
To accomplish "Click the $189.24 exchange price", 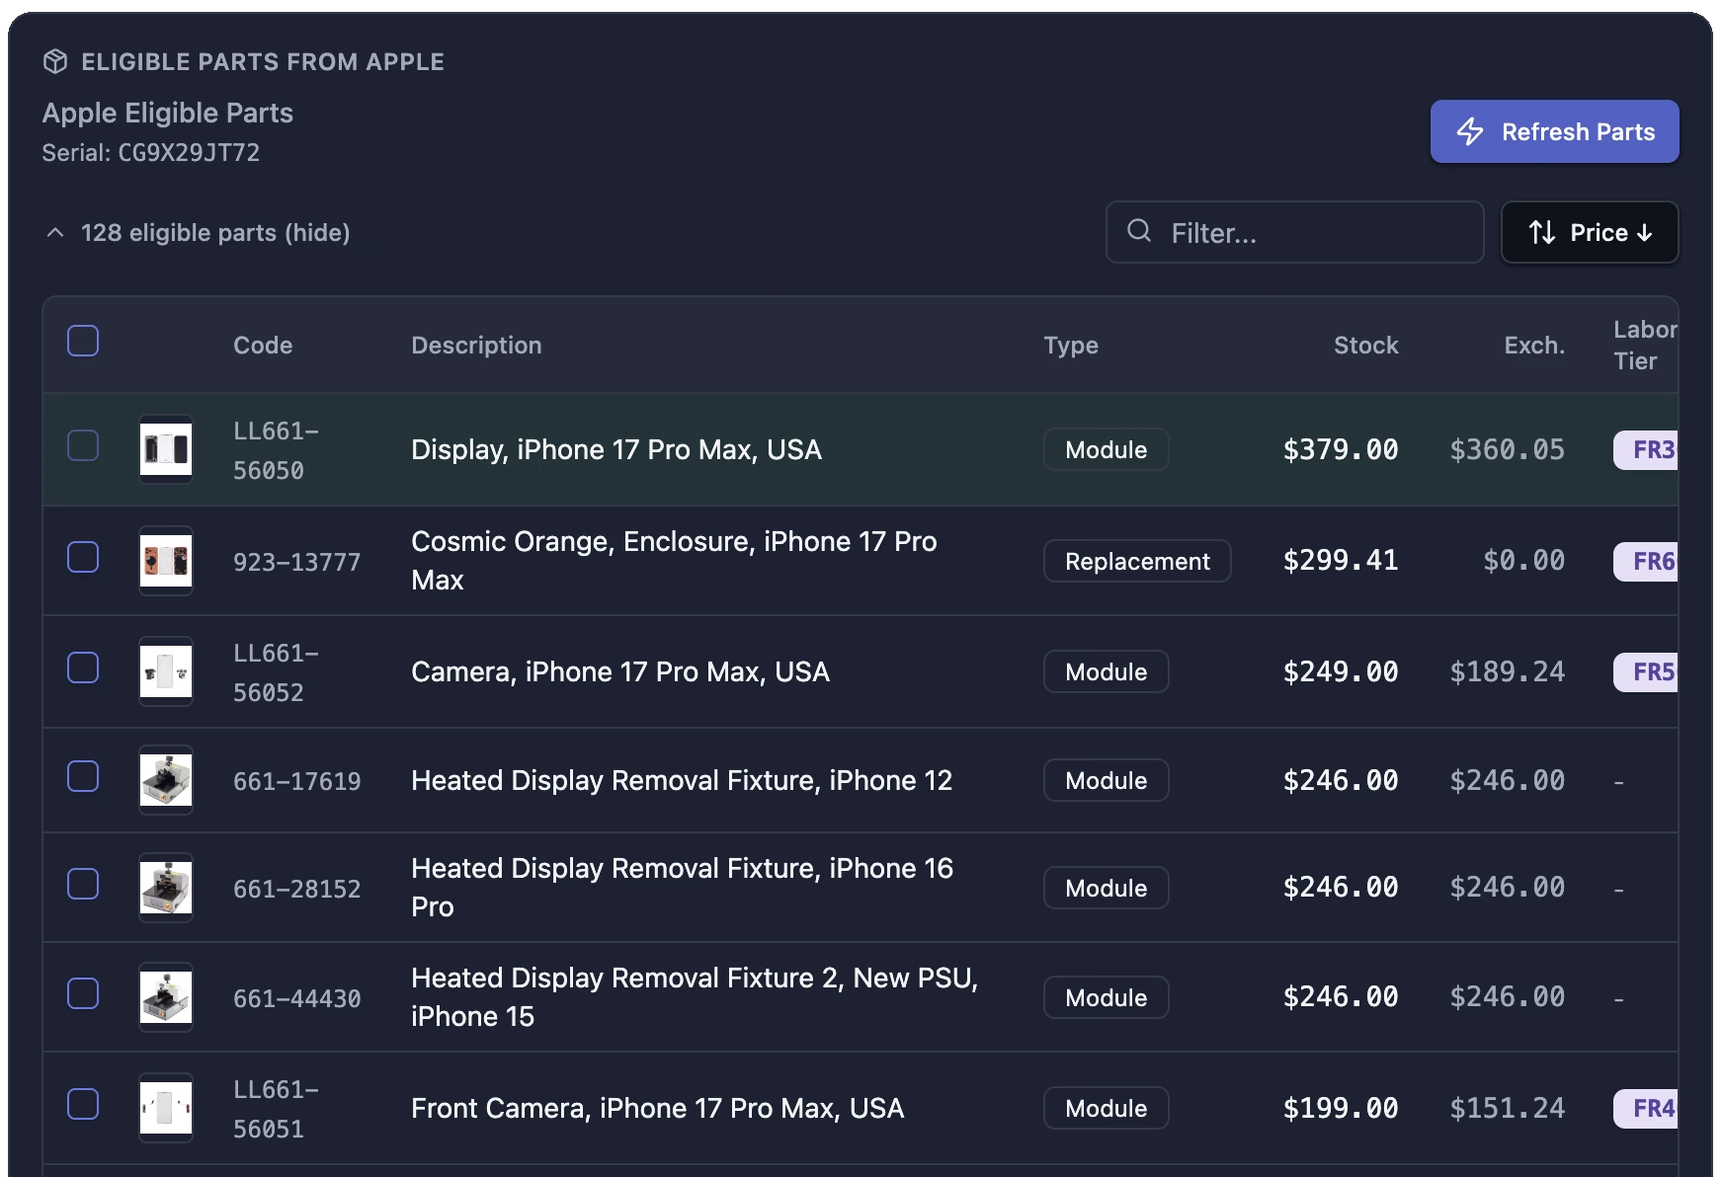I will 1507,671.
